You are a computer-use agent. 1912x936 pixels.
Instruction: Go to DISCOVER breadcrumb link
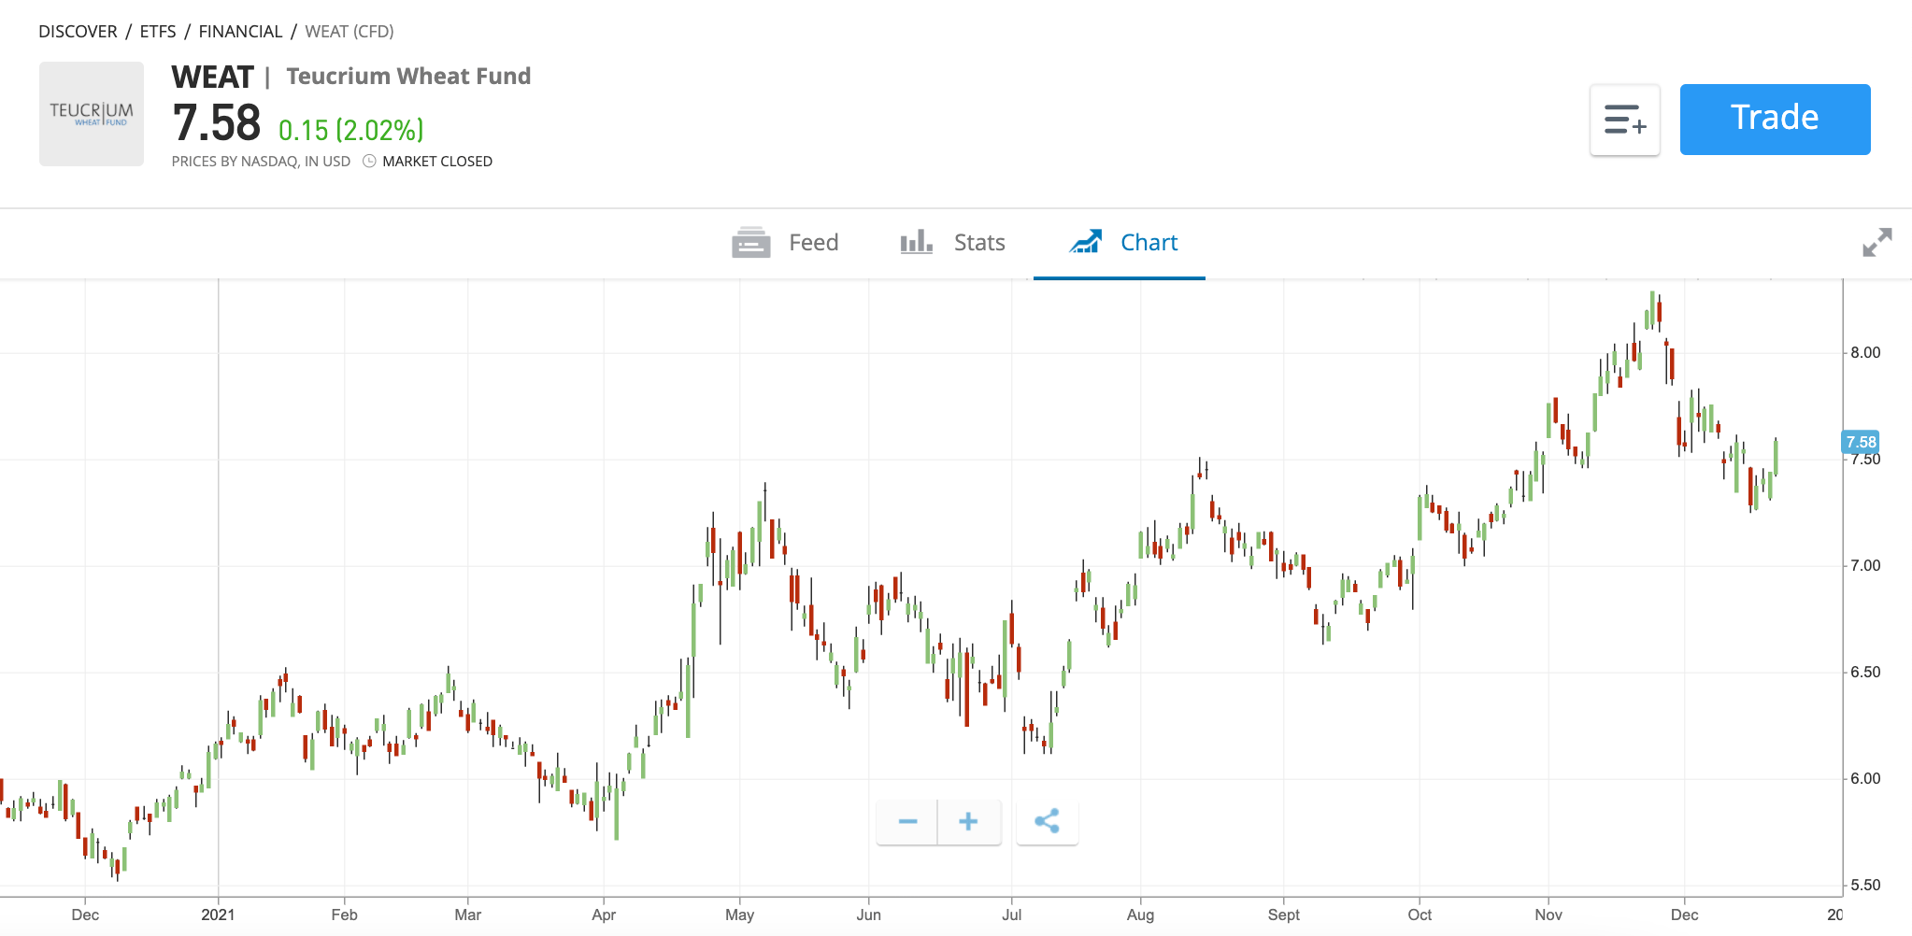tap(78, 32)
